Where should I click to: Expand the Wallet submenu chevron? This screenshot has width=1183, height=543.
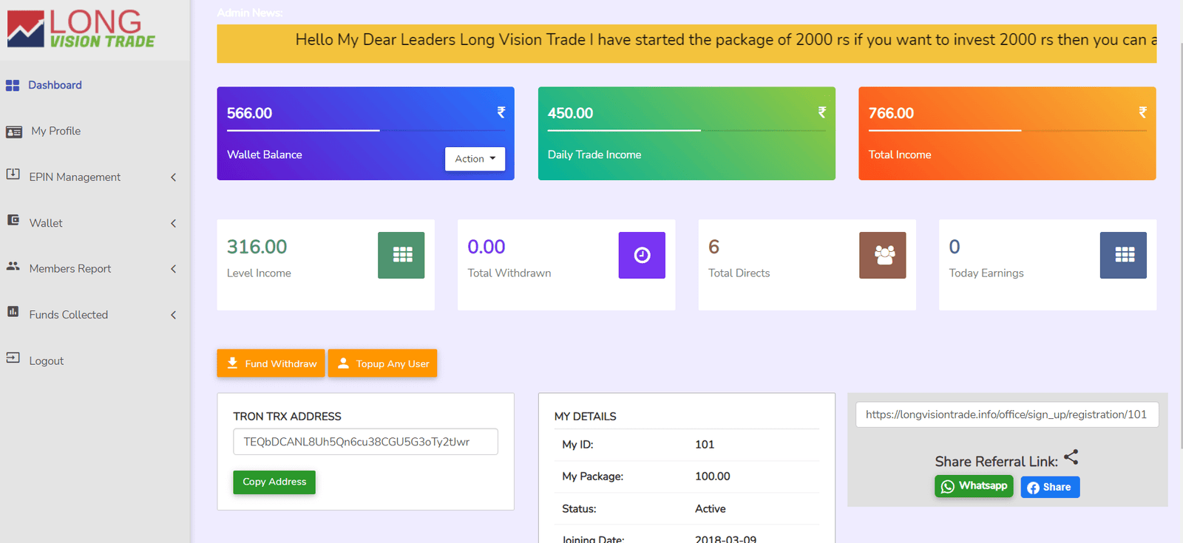coord(174,223)
